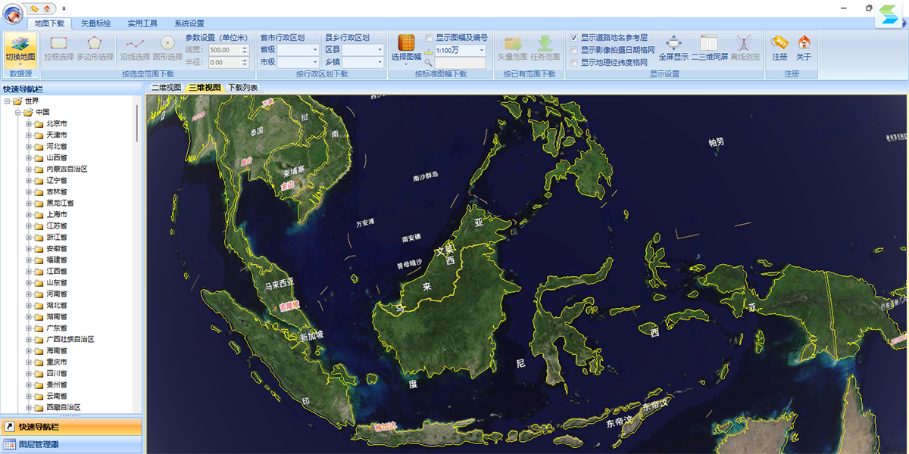The image size is (909, 454).
Task: Expand the 北京市 tree node
Action: pyautogui.click(x=29, y=123)
